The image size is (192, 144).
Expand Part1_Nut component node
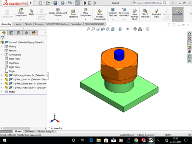2,79
